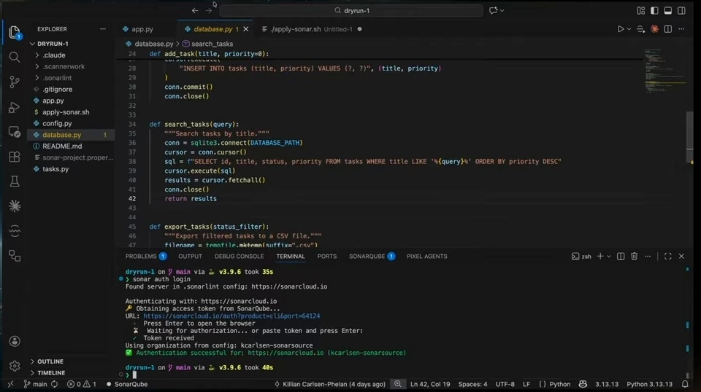Click the orange Claude icon in editor toolbar
The height and width of the screenshot is (392, 701).
[x=654, y=29]
